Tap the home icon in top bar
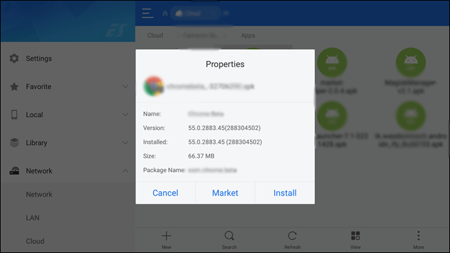450x253 pixels. click(x=165, y=13)
